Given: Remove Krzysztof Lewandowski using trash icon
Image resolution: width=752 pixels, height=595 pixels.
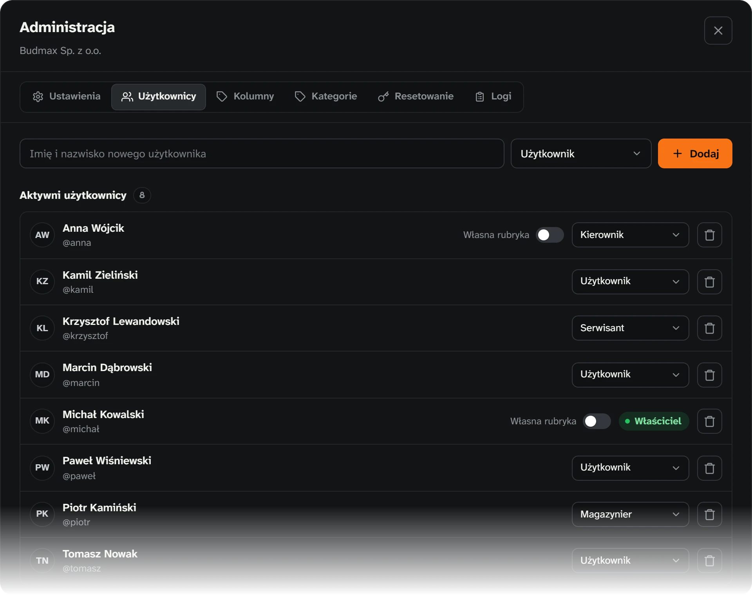Looking at the screenshot, I should tap(709, 328).
